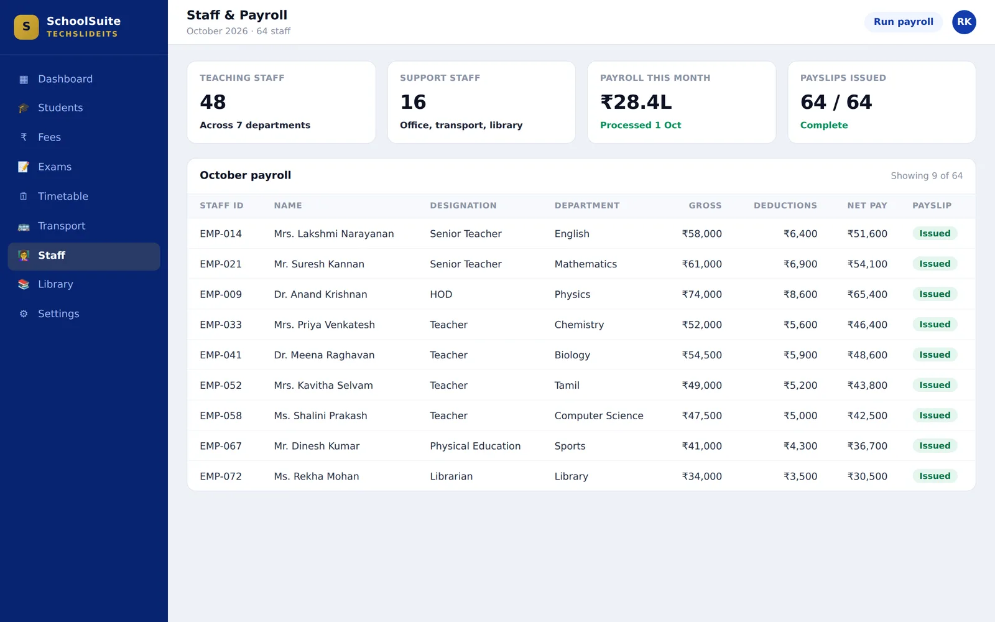Screen dimensions: 995x622
Task: Select the Computer Science department cell
Action: pyautogui.click(x=599, y=415)
